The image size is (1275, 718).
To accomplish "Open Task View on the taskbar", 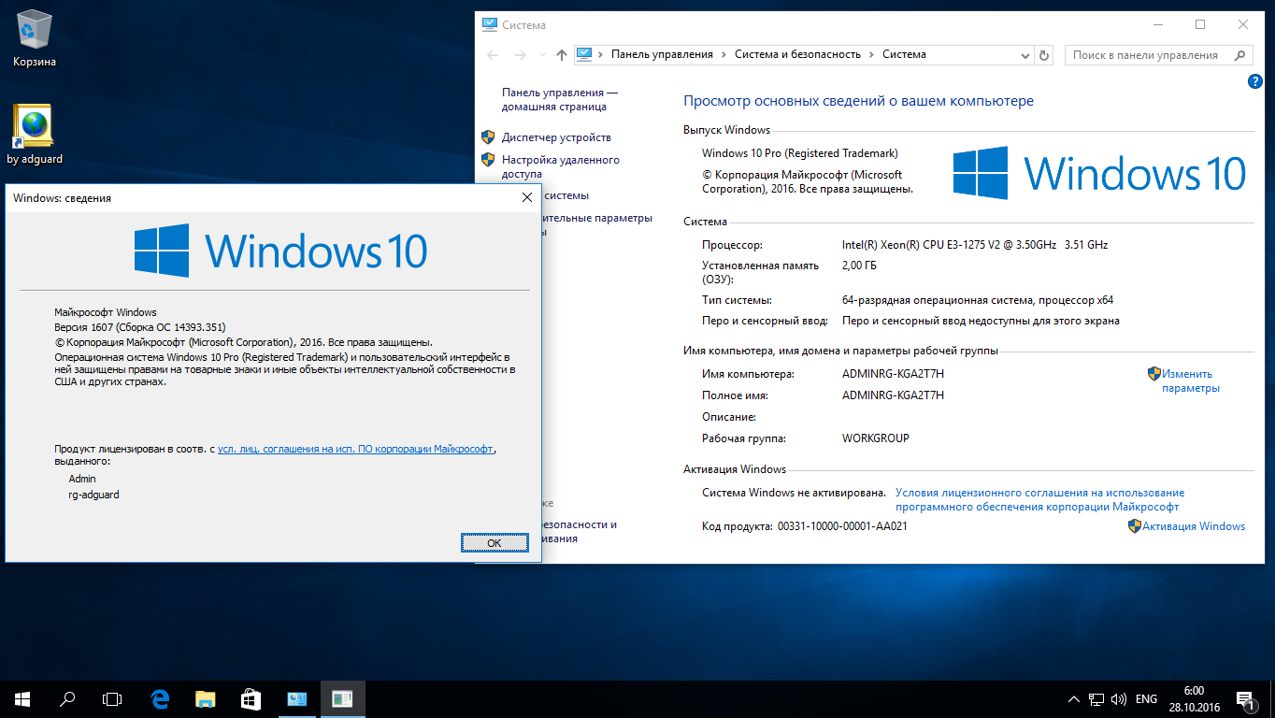I will coord(112,698).
